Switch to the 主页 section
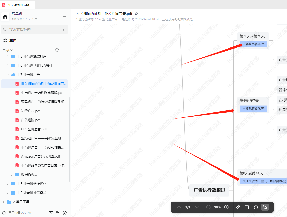 (x=13, y=40)
